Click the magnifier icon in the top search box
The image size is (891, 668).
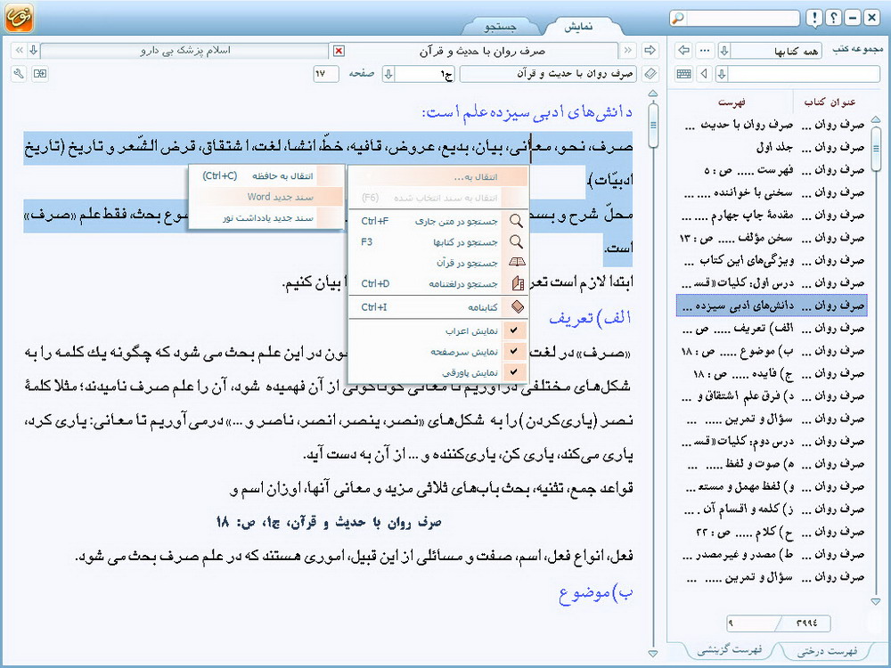678,18
